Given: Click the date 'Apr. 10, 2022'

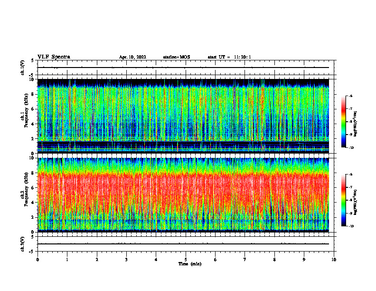Looking at the screenshot, I should 132,57.
